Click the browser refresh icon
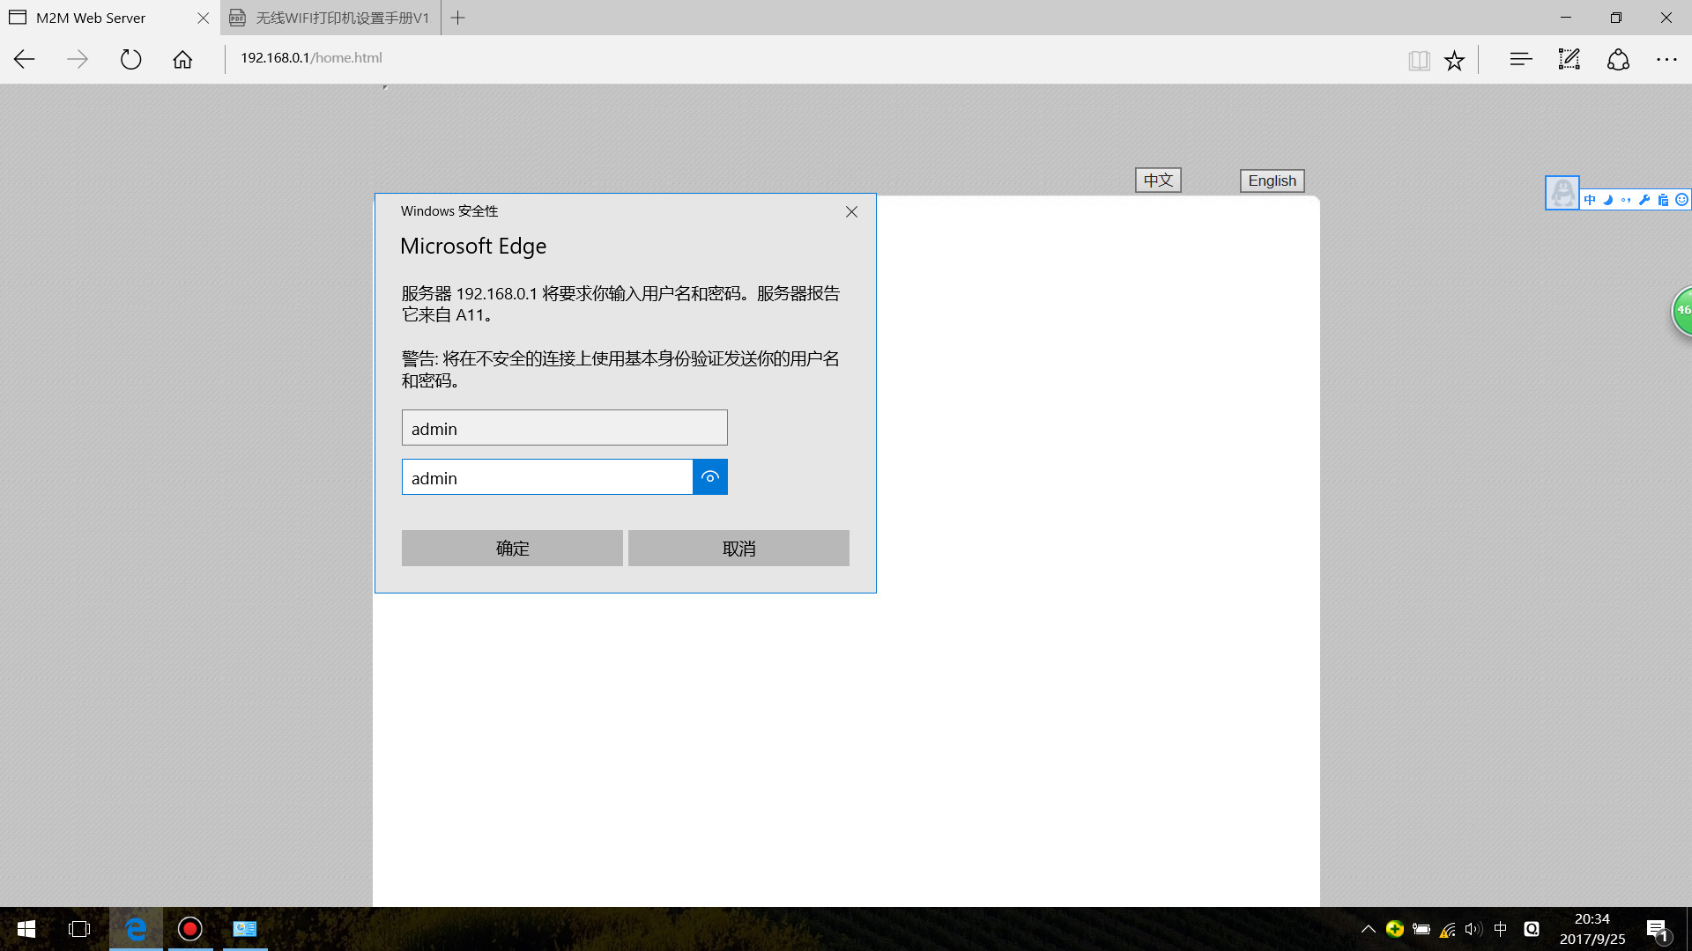Screen dimensions: 1692x951 [130, 59]
